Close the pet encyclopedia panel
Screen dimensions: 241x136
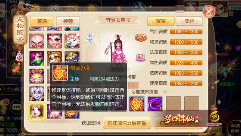209,12
